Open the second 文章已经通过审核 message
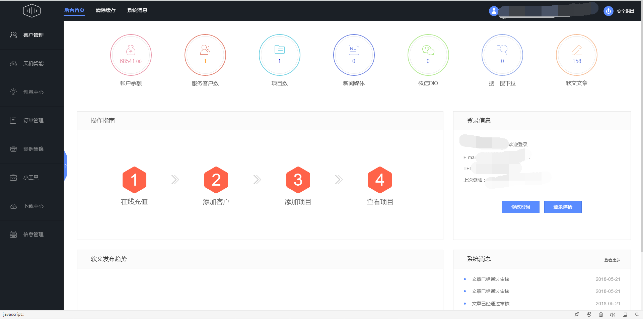 click(491, 291)
